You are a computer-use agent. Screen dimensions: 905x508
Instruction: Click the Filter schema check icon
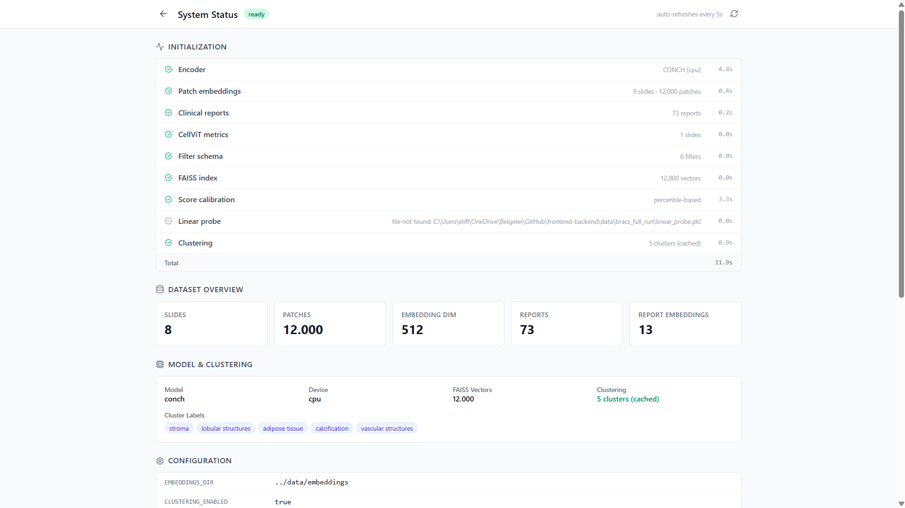(168, 156)
